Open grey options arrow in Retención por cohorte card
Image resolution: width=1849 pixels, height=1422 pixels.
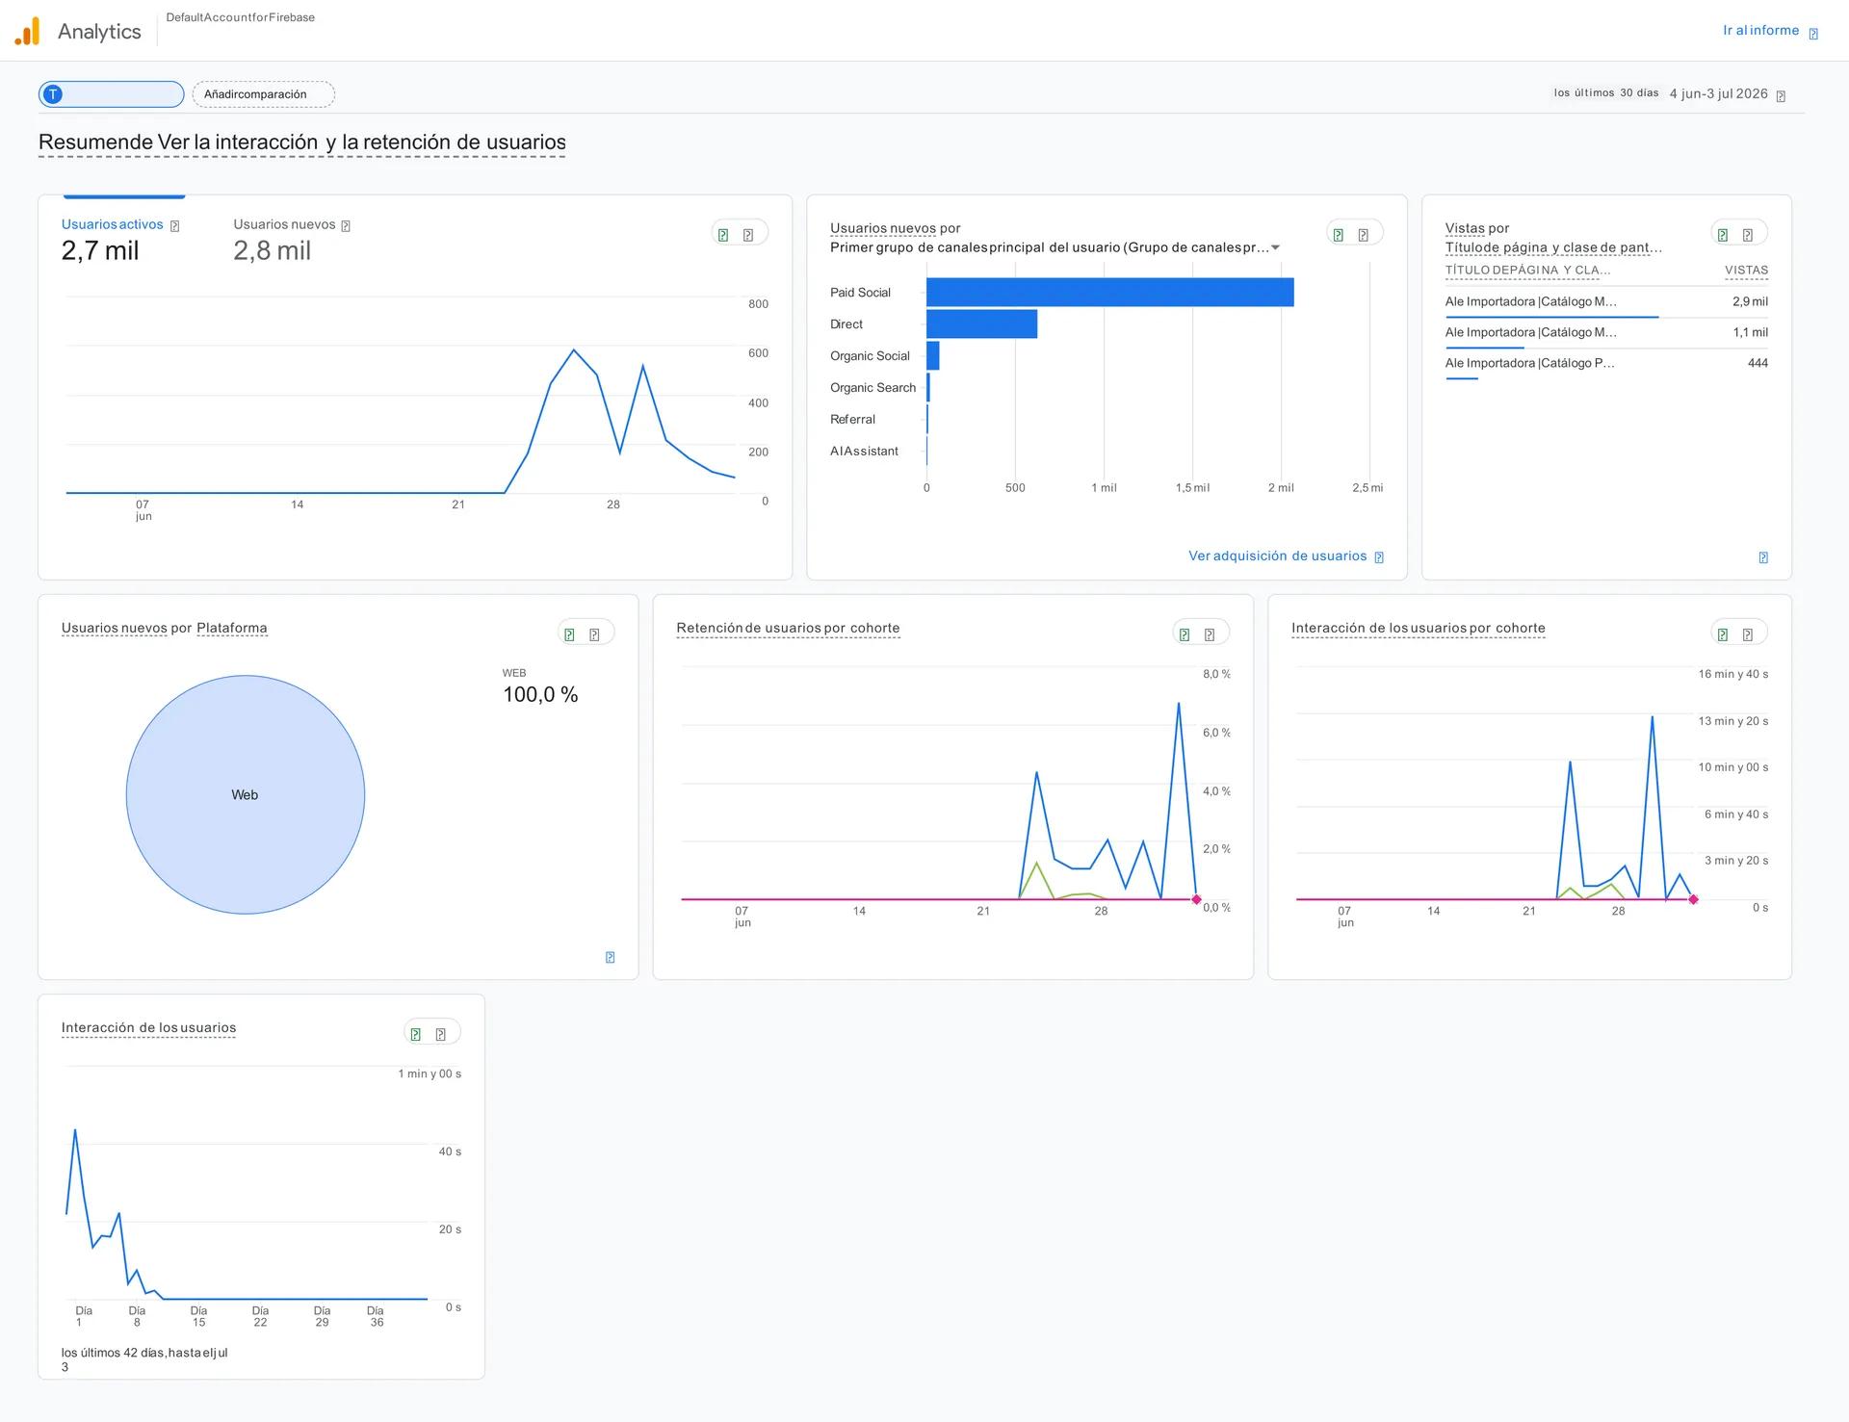1210,634
